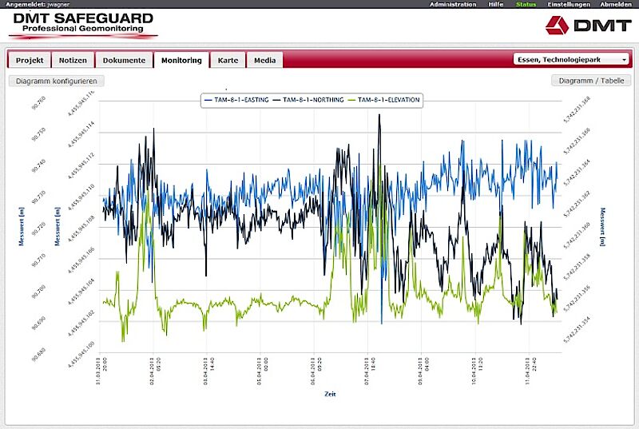Open the Hilfe link
Viewport: 639px width, 429px height.
click(x=497, y=4)
